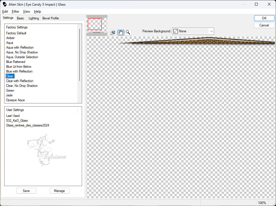Open the Help menu
Viewport: 276px width, 206px height.
[37, 12]
